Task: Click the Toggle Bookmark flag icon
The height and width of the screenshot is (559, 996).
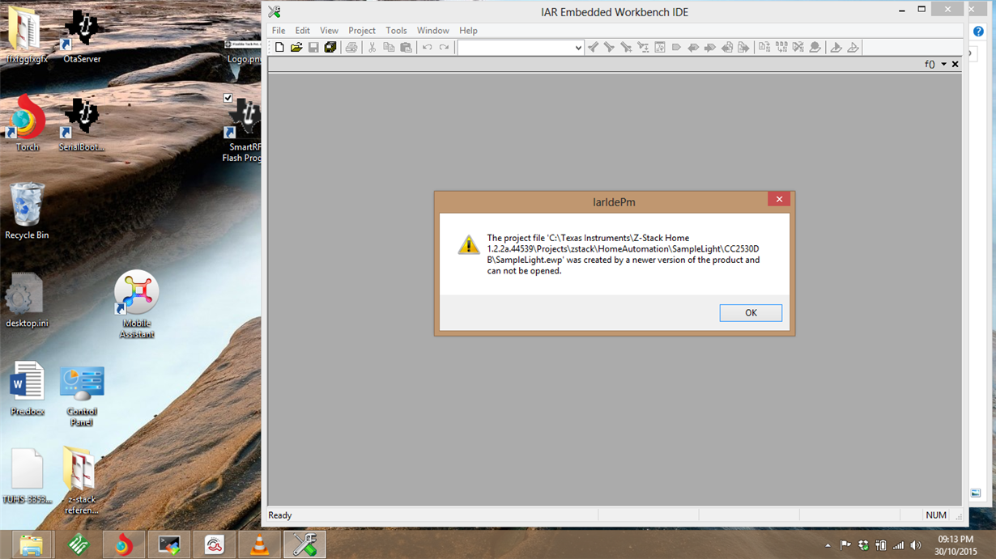Action: 677,48
